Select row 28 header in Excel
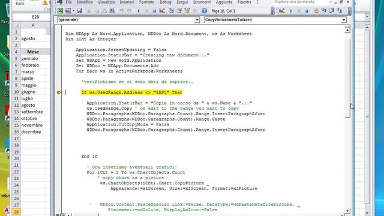Screen dimensions: 384x216 16,212
